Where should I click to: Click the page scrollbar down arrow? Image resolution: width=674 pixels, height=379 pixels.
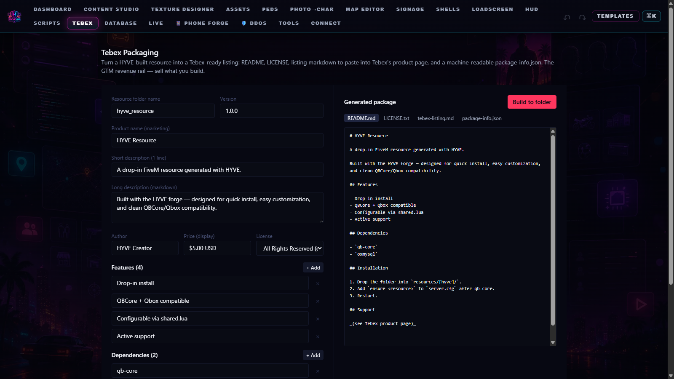click(671, 376)
